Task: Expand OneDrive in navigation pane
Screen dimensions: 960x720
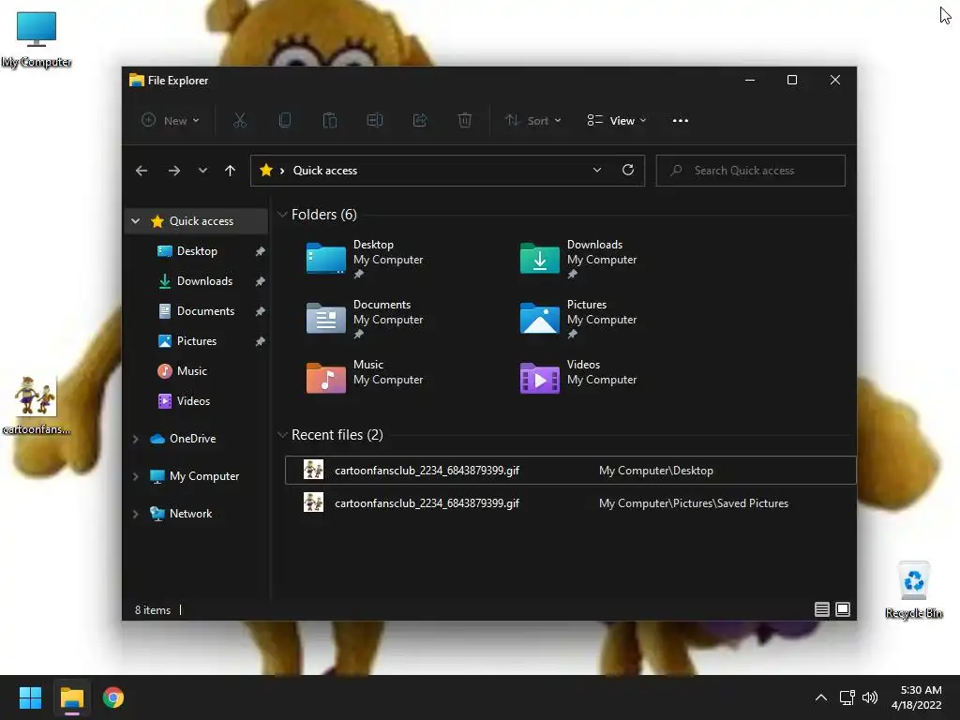Action: coord(136,439)
